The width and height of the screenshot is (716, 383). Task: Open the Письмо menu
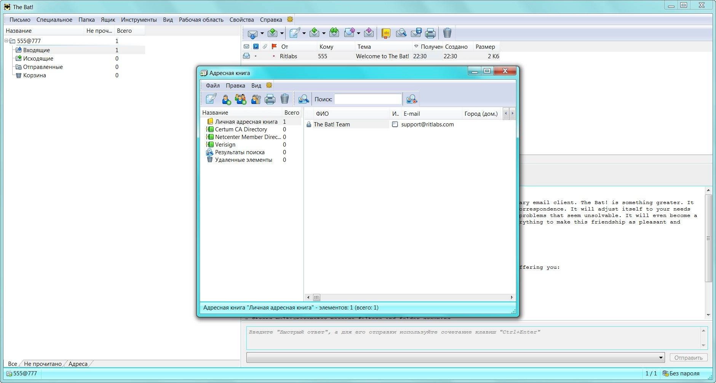[x=20, y=20]
